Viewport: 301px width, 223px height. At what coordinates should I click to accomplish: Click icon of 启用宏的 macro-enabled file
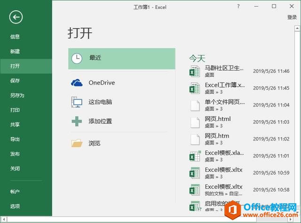point(195,206)
